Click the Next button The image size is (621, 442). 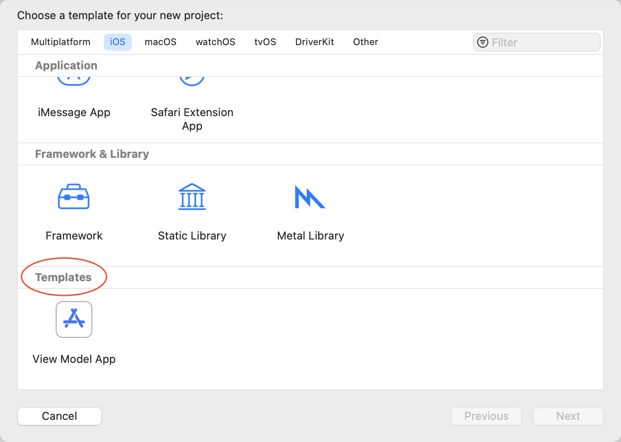568,416
